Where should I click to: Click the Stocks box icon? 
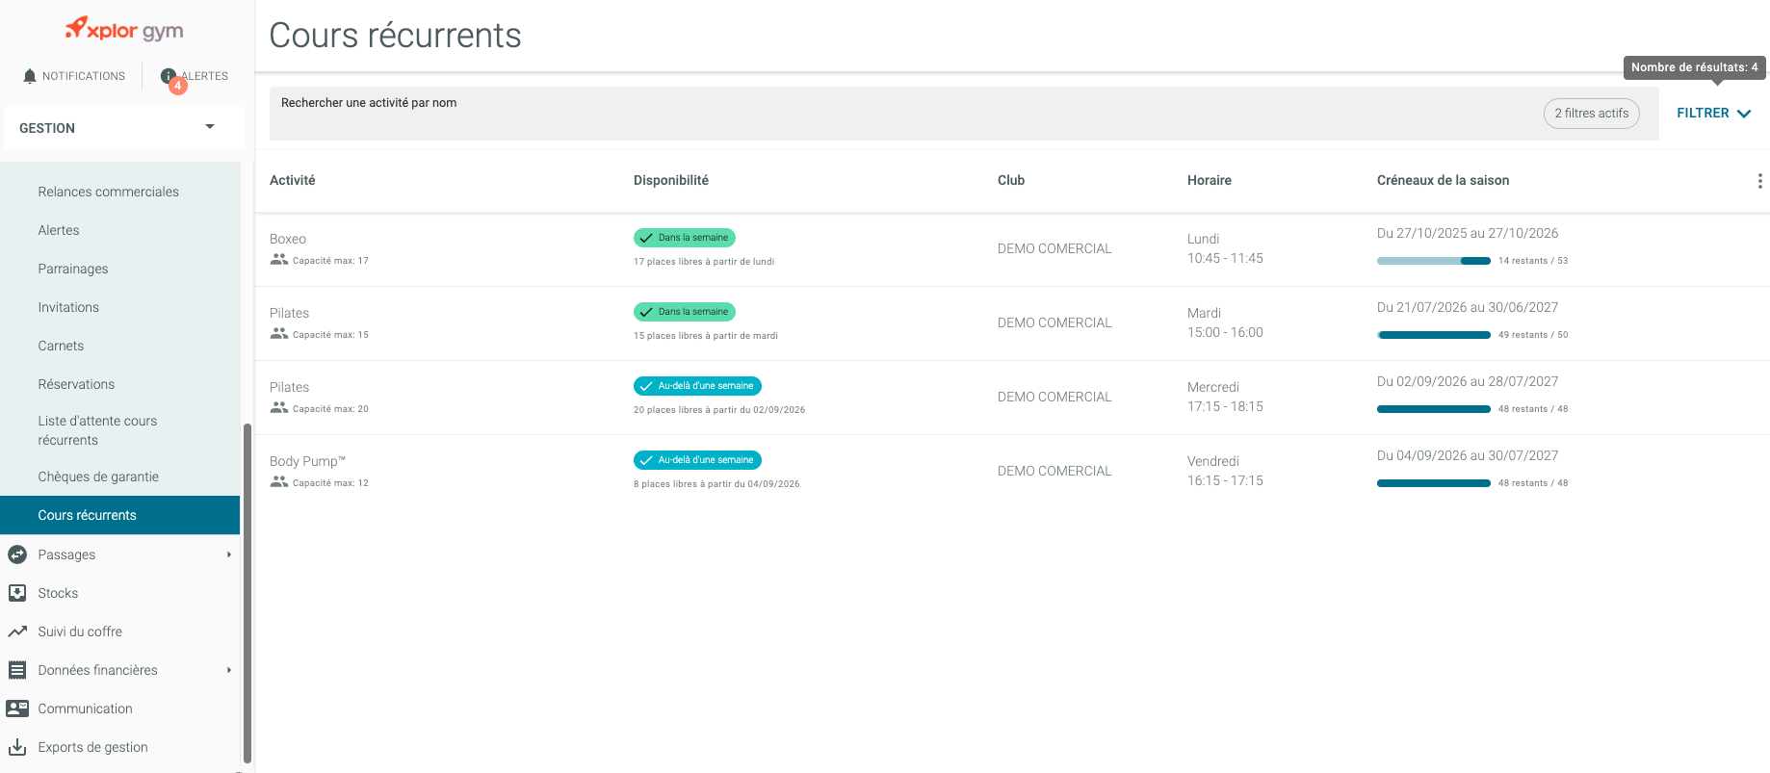[x=17, y=593]
